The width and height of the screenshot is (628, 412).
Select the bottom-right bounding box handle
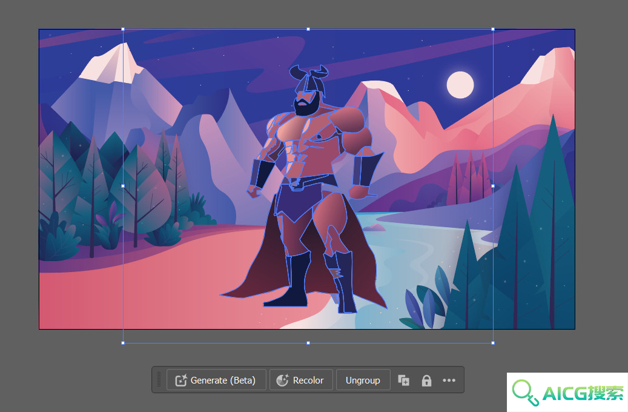(493, 343)
